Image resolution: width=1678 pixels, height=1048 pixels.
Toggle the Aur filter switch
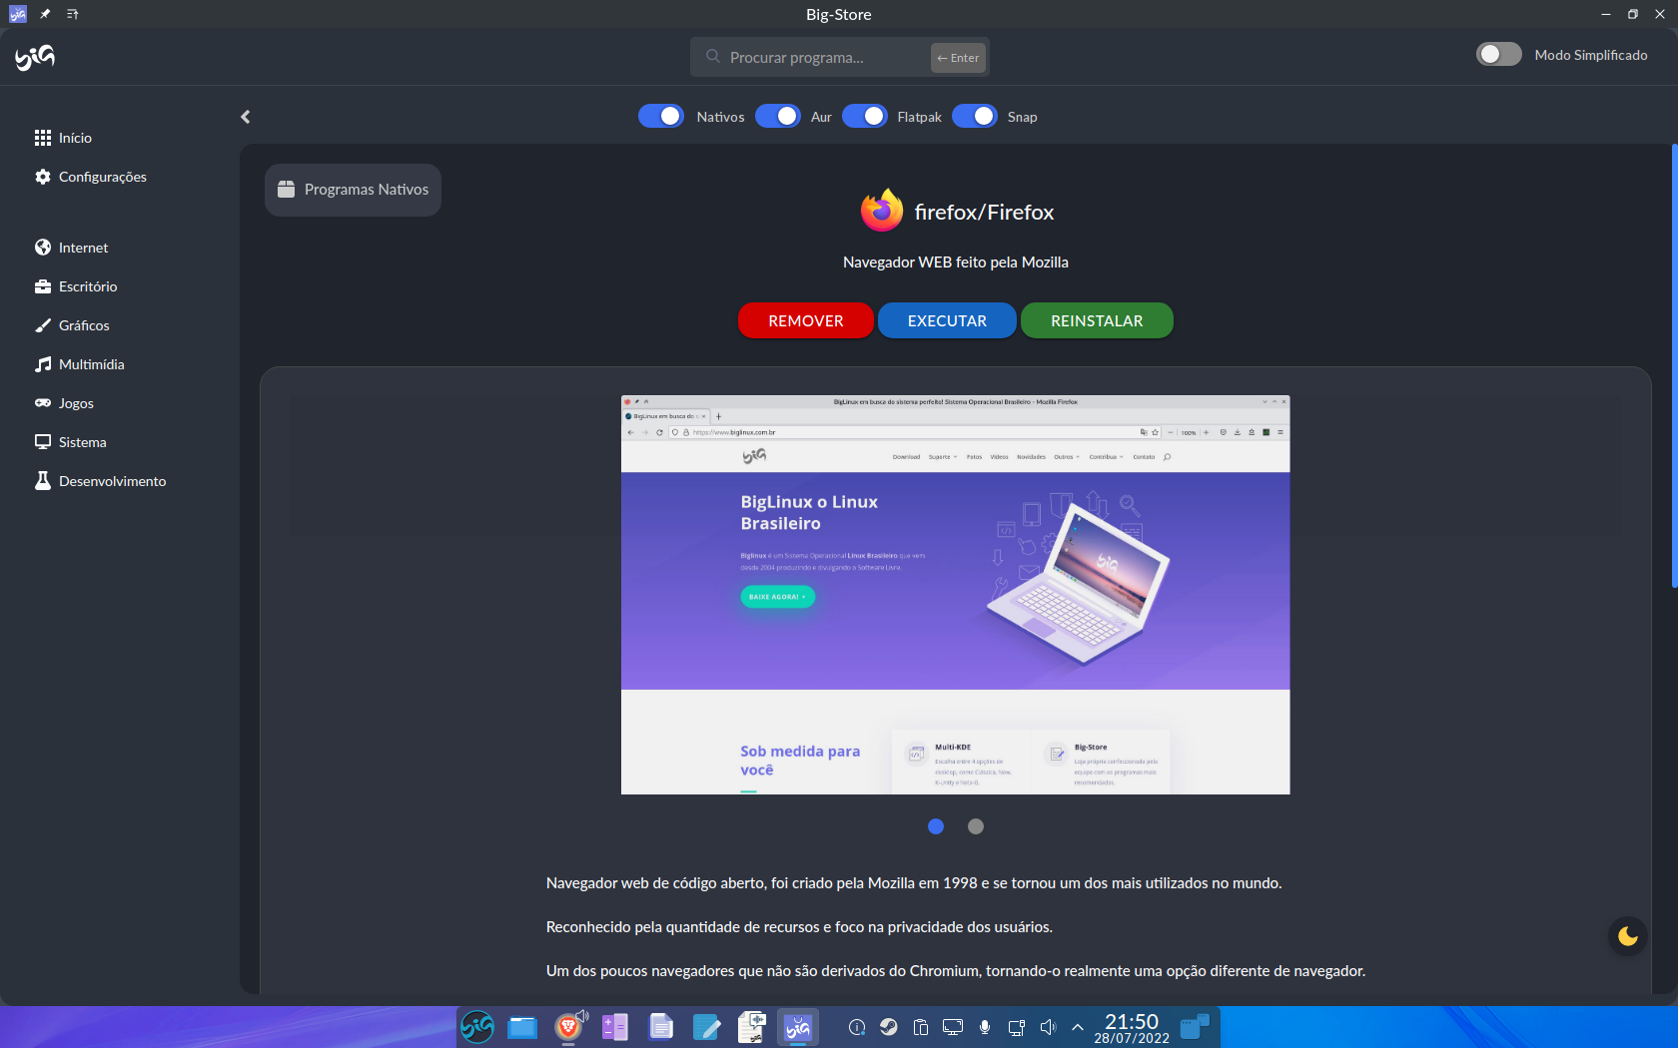pyautogui.click(x=778, y=116)
